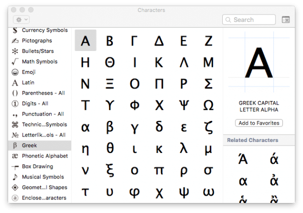This screenshot has height=213, width=303.
Task: Choose the Emoji category
Action: click(x=40, y=72)
